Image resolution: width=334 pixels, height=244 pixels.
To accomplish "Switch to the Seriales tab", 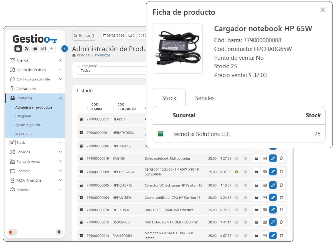I will pos(205,98).
